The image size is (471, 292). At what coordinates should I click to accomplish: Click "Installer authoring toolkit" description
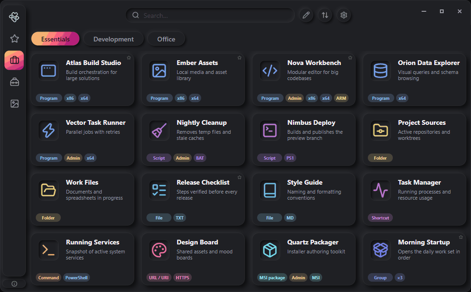316,251
